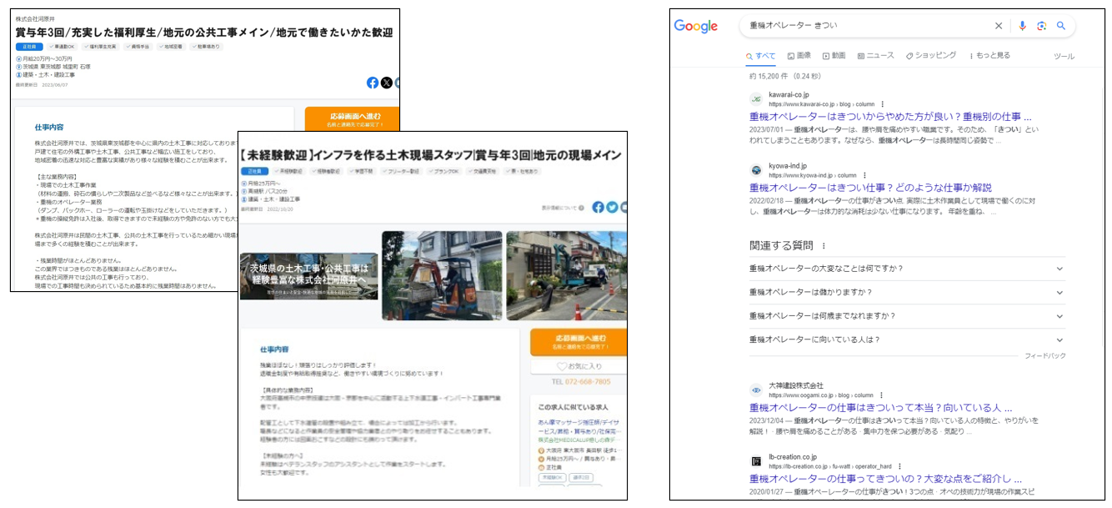The image size is (1112, 508).
Task: Open the 関連する質問 options menu dots
Action: pyautogui.click(x=824, y=246)
